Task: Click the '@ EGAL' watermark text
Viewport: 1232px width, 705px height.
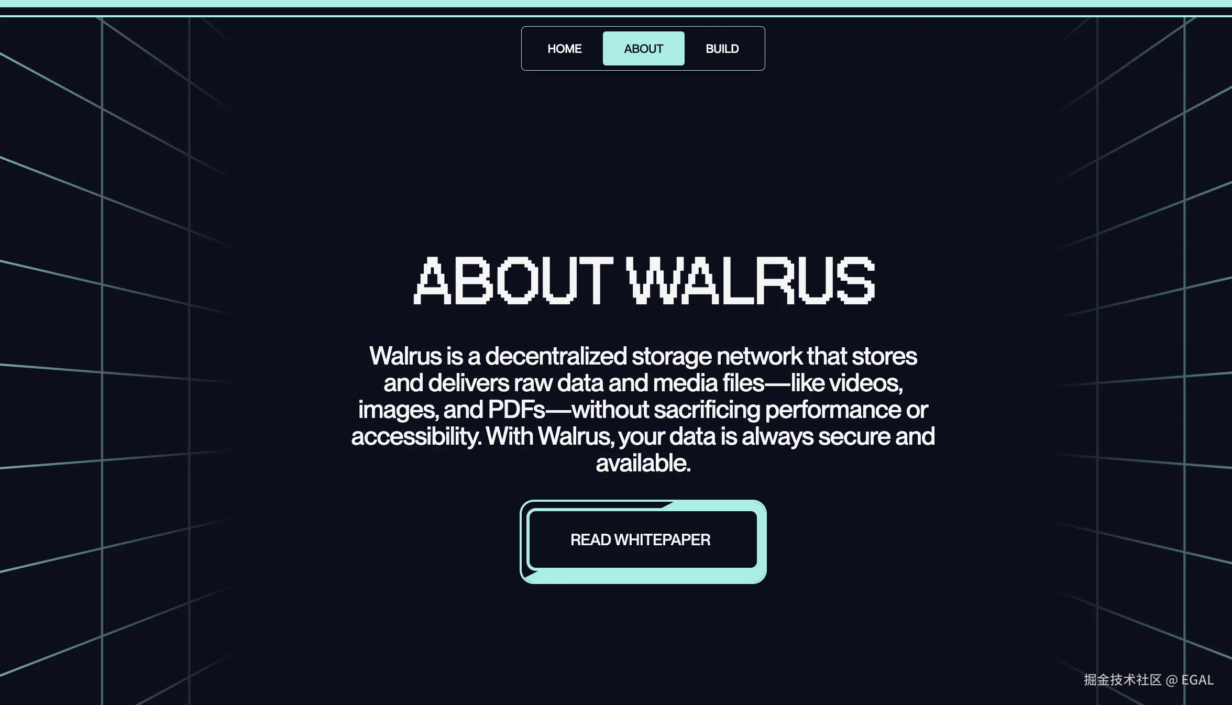Action: tap(1190, 680)
